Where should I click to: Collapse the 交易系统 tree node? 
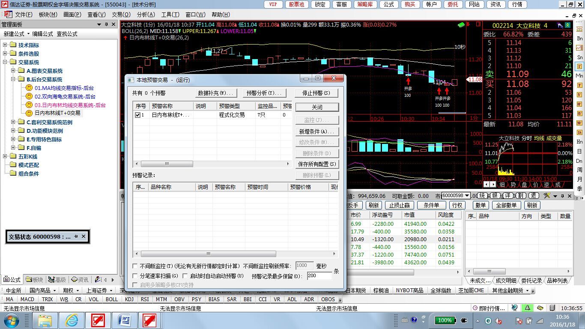(5, 62)
